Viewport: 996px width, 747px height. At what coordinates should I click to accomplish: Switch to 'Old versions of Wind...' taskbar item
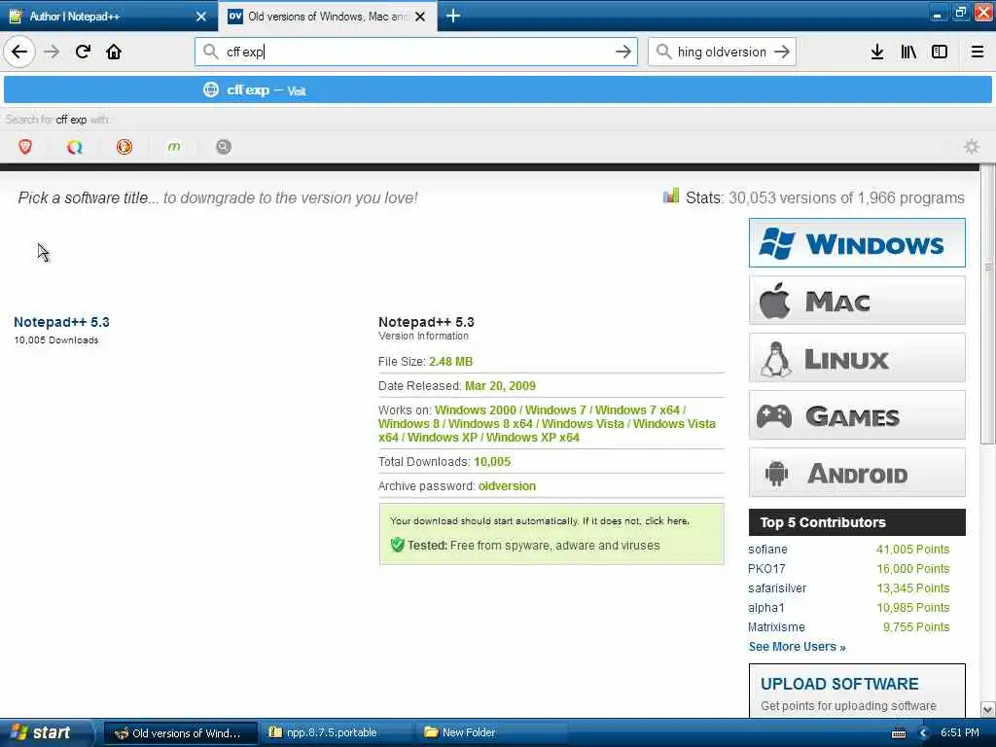pos(180,733)
